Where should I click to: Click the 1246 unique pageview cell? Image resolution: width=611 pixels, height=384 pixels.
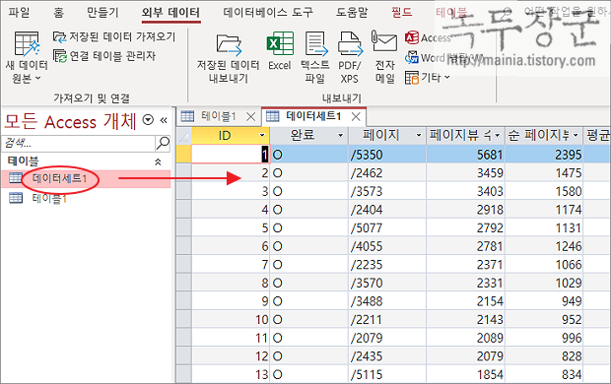[x=544, y=246]
